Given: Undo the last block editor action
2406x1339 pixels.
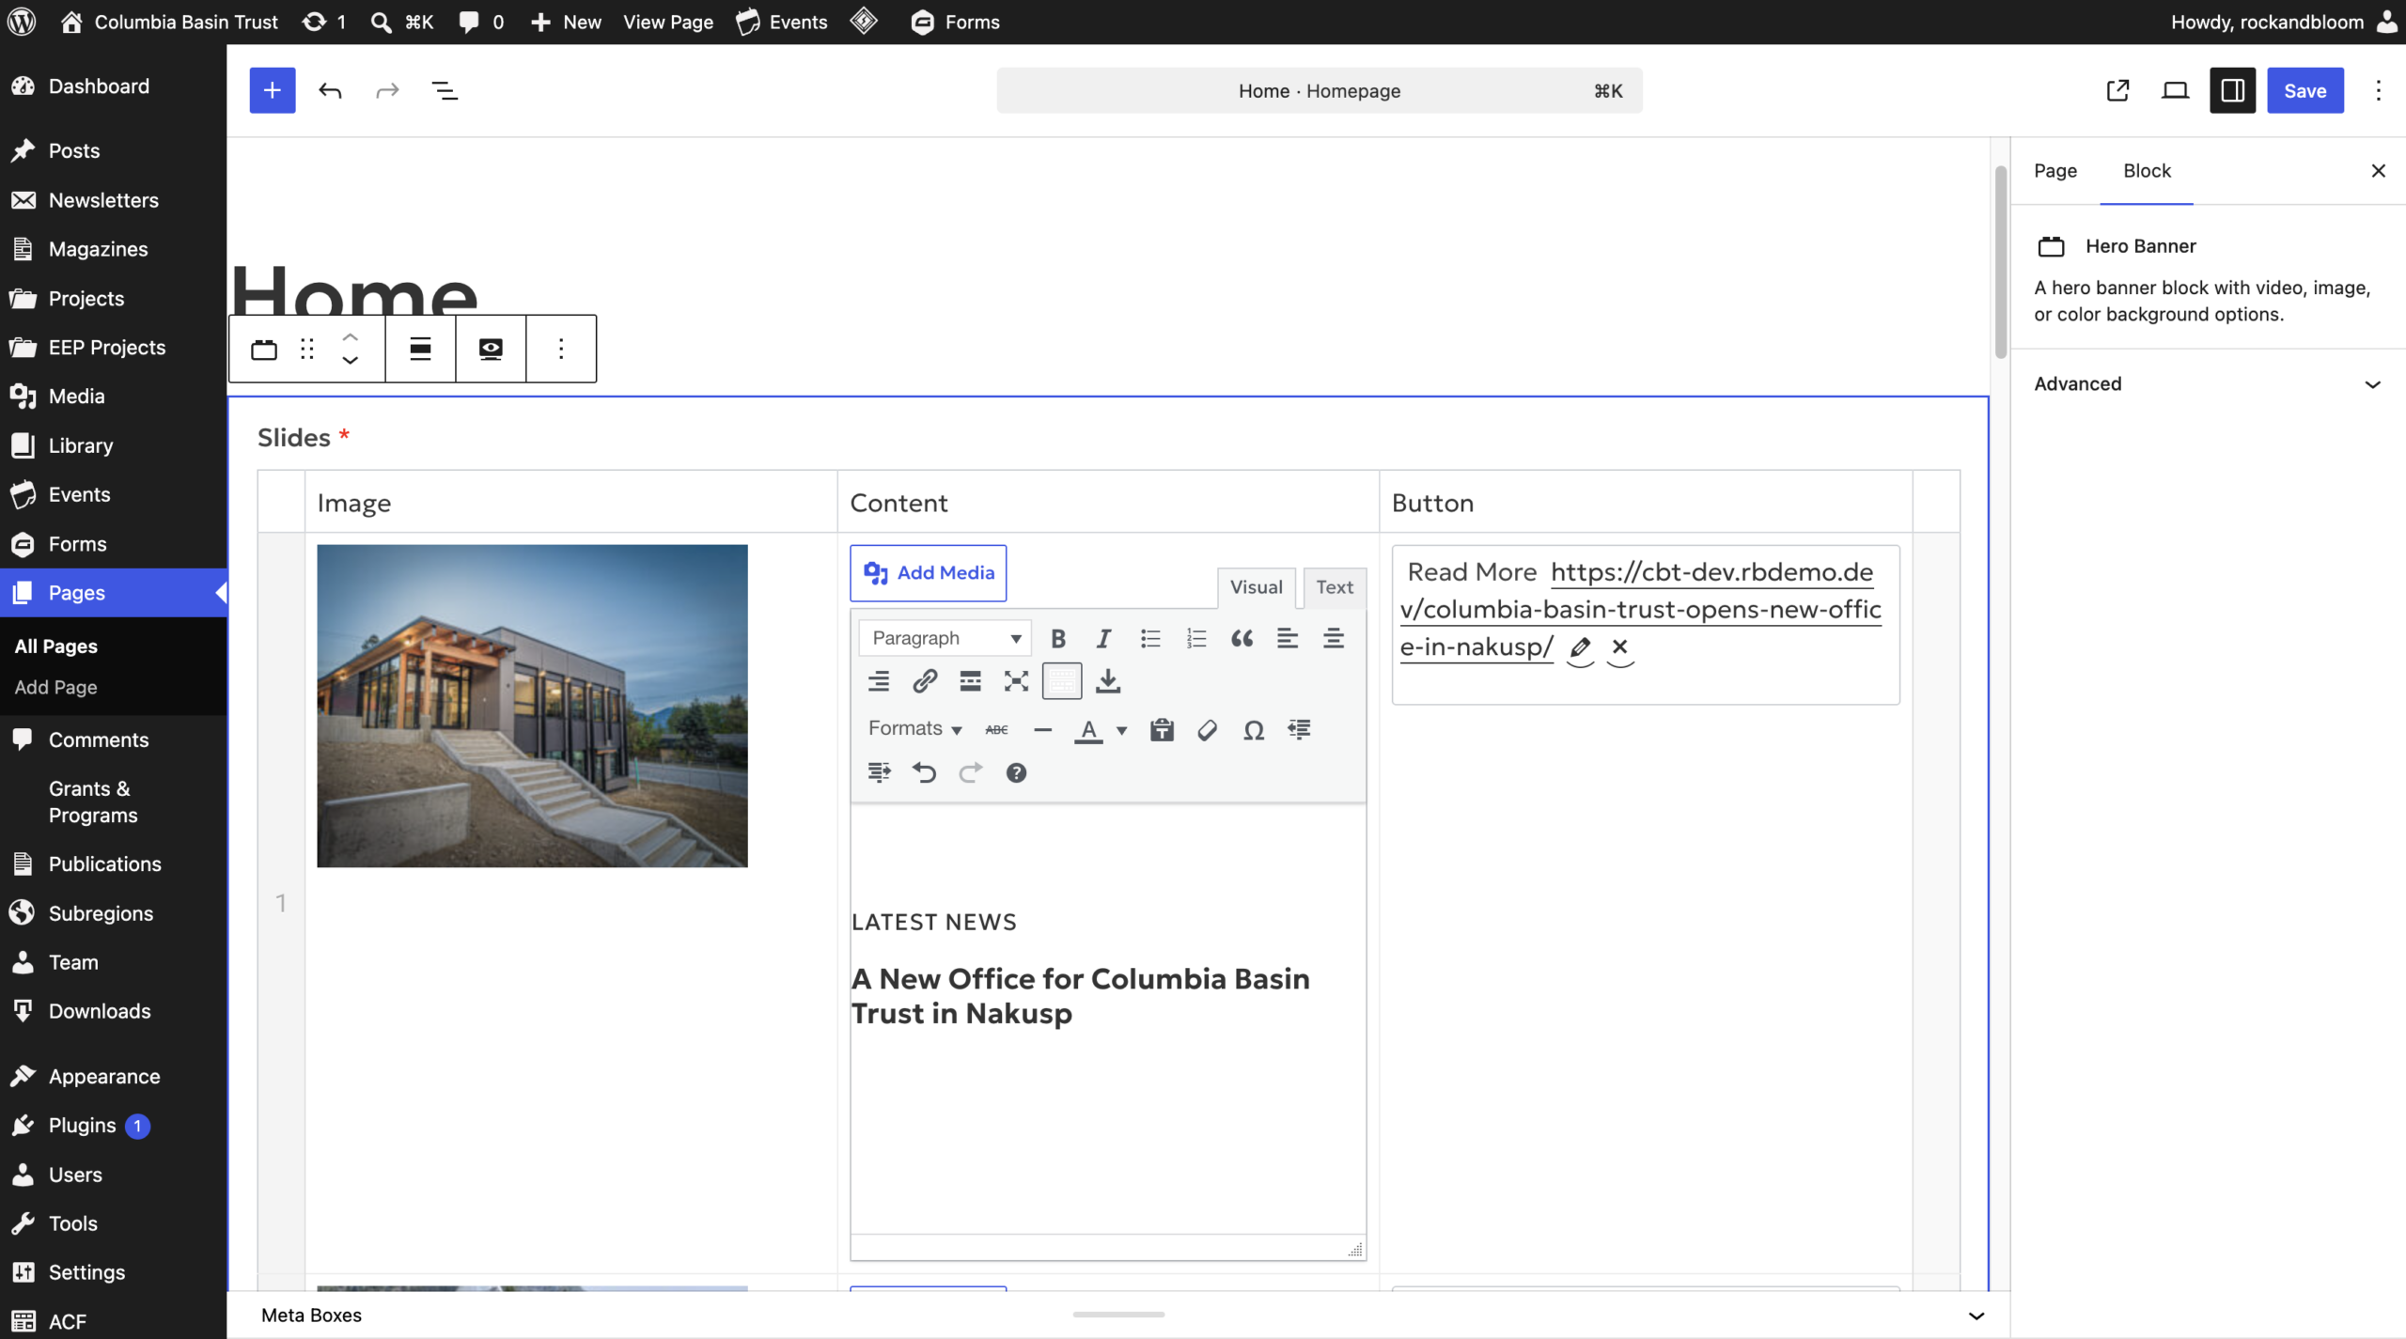Looking at the screenshot, I should [330, 90].
